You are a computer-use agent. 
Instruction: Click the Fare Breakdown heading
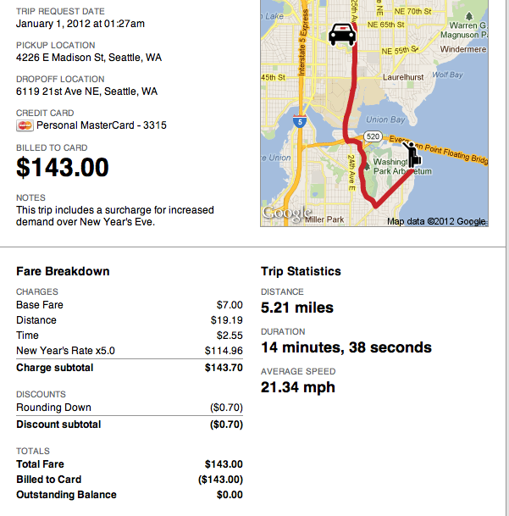coord(63,272)
